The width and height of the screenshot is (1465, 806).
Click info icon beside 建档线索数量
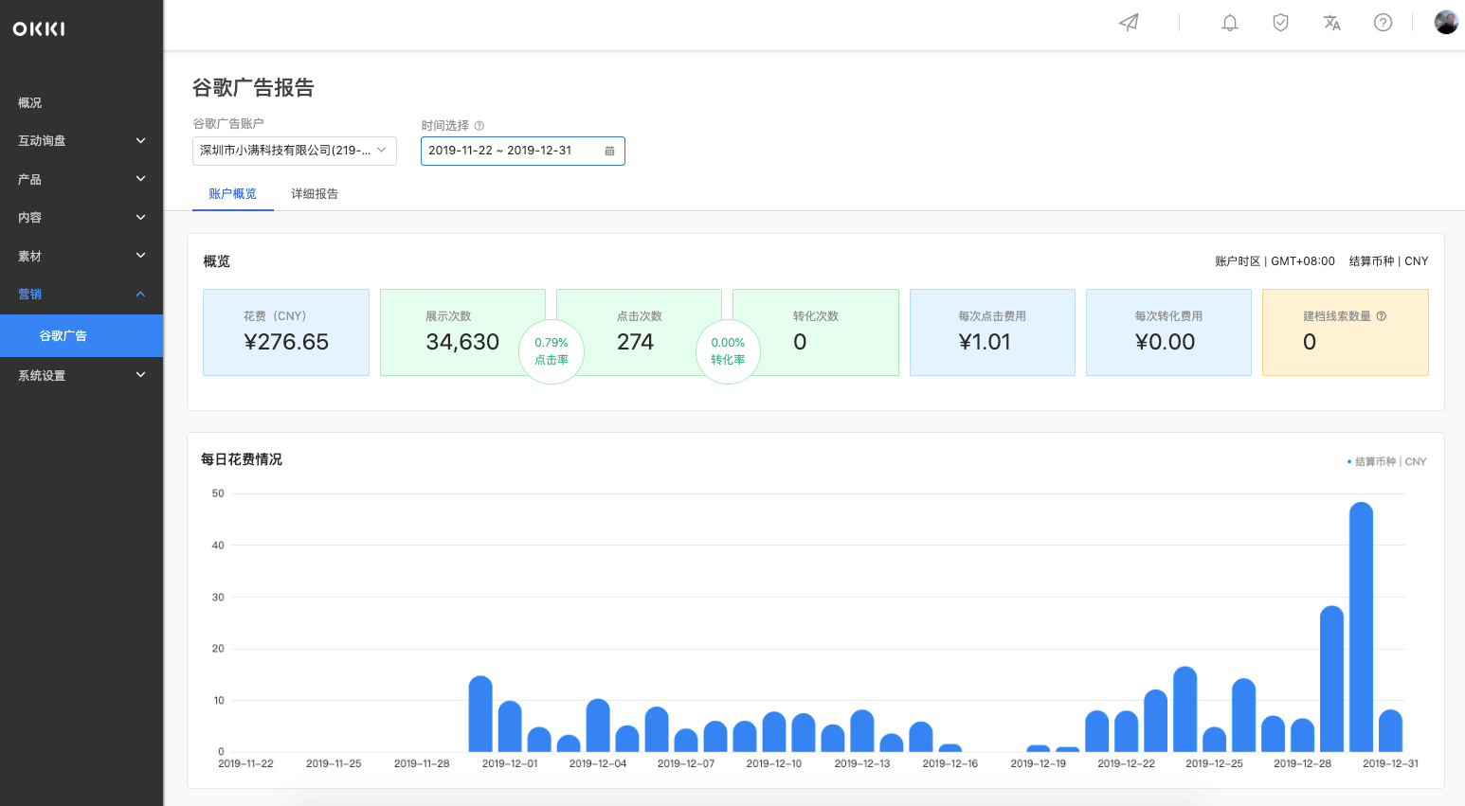point(1382,316)
